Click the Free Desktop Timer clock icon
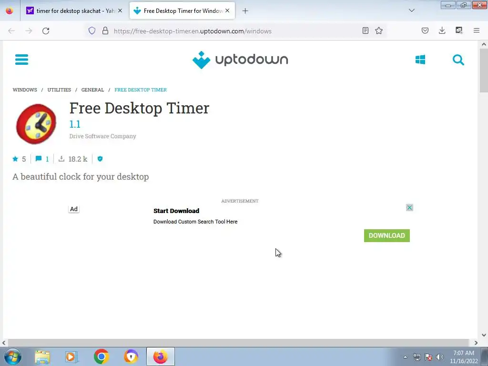The height and width of the screenshot is (366, 488). (36, 124)
